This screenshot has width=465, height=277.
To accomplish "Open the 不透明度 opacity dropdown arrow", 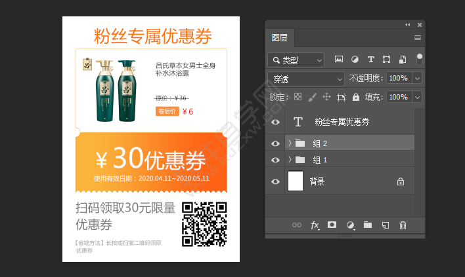I will [418, 79].
